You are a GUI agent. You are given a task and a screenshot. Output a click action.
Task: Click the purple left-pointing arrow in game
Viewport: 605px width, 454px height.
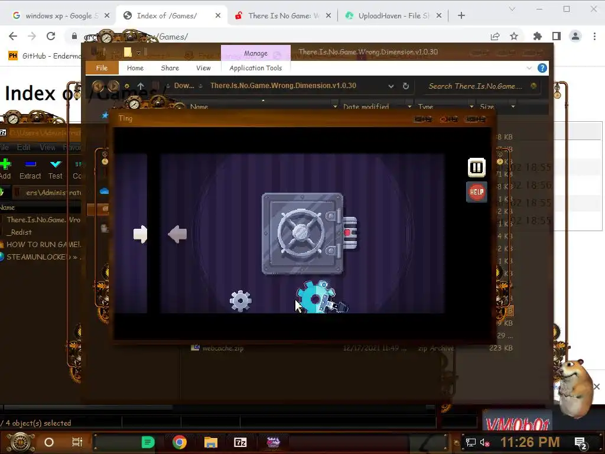point(177,234)
